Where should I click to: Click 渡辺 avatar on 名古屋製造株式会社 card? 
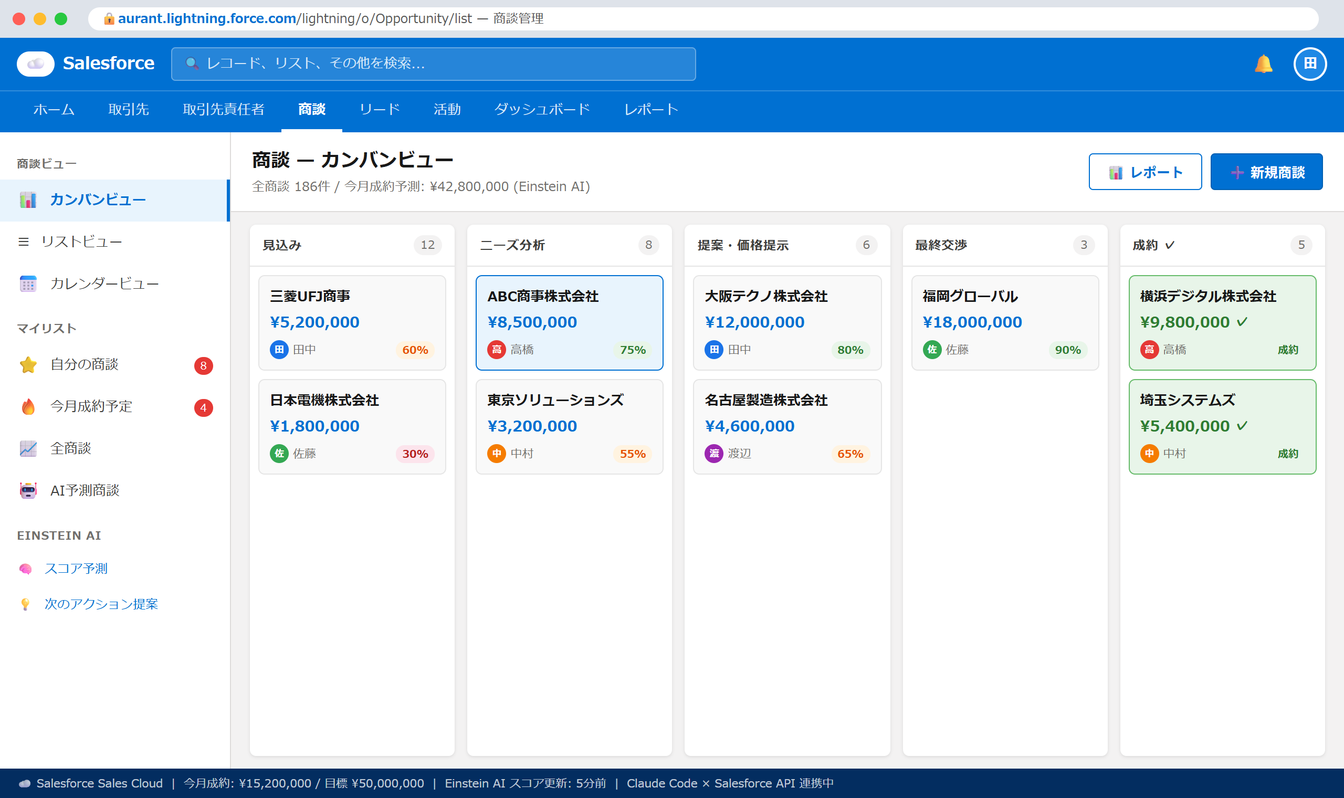click(714, 453)
